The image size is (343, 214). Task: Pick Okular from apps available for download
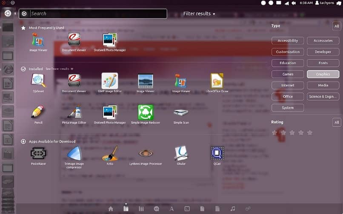click(181, 156)
